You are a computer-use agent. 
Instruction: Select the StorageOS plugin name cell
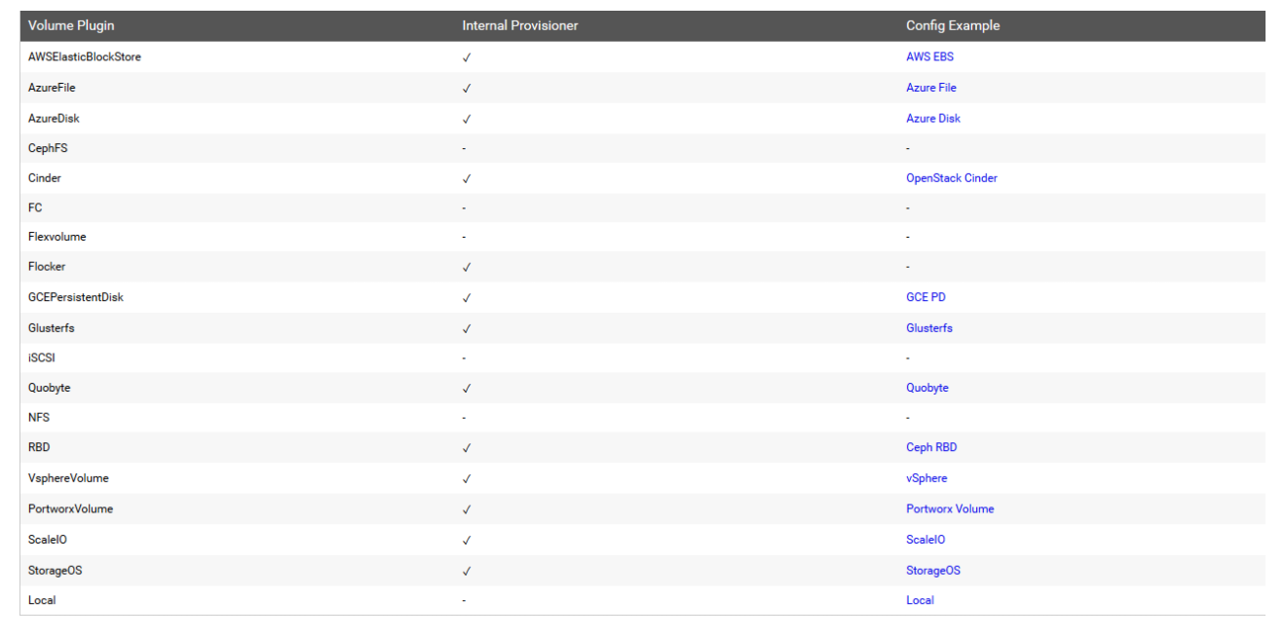[x=56, y=571]
